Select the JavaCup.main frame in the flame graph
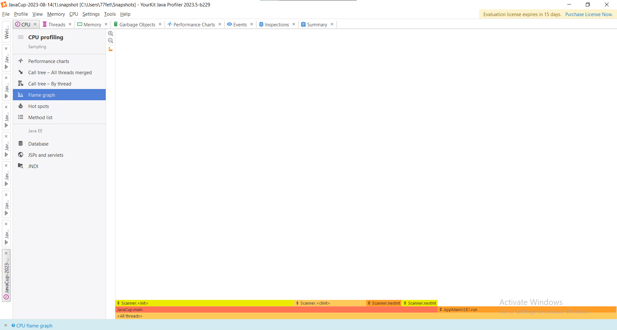 130,309
